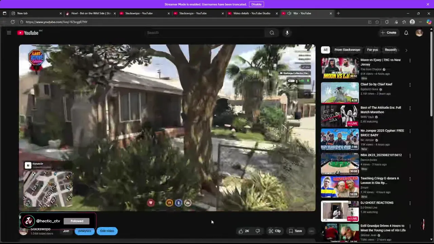Open options for Chief So by Chief Keef
The image size is (434, 244).
tap(410, 85)
